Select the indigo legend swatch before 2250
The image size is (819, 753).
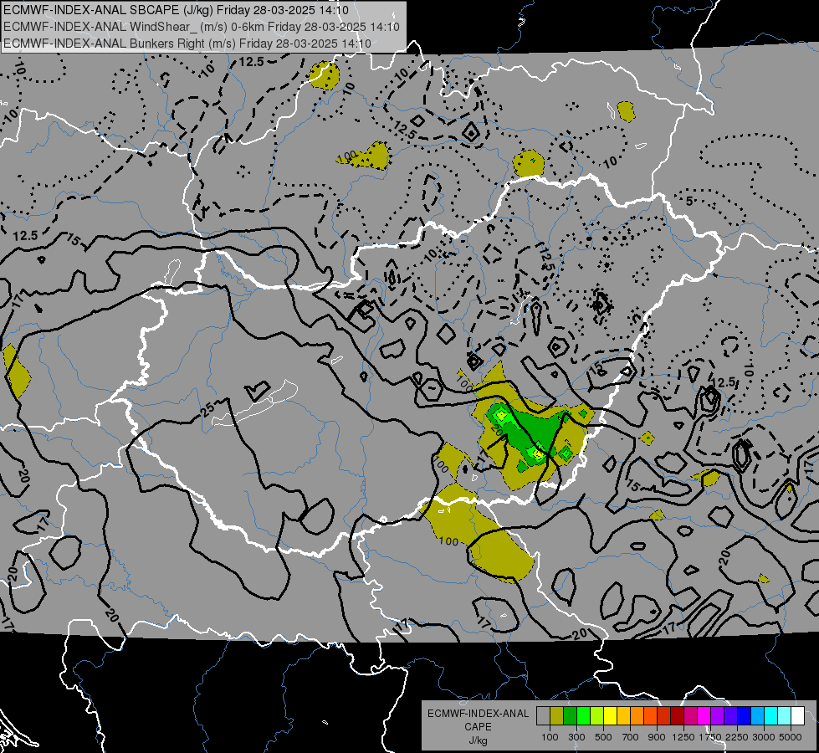(x=730, y=715)
